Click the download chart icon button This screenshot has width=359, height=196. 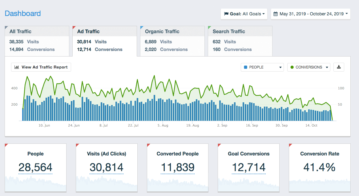[x=339, y=67]
